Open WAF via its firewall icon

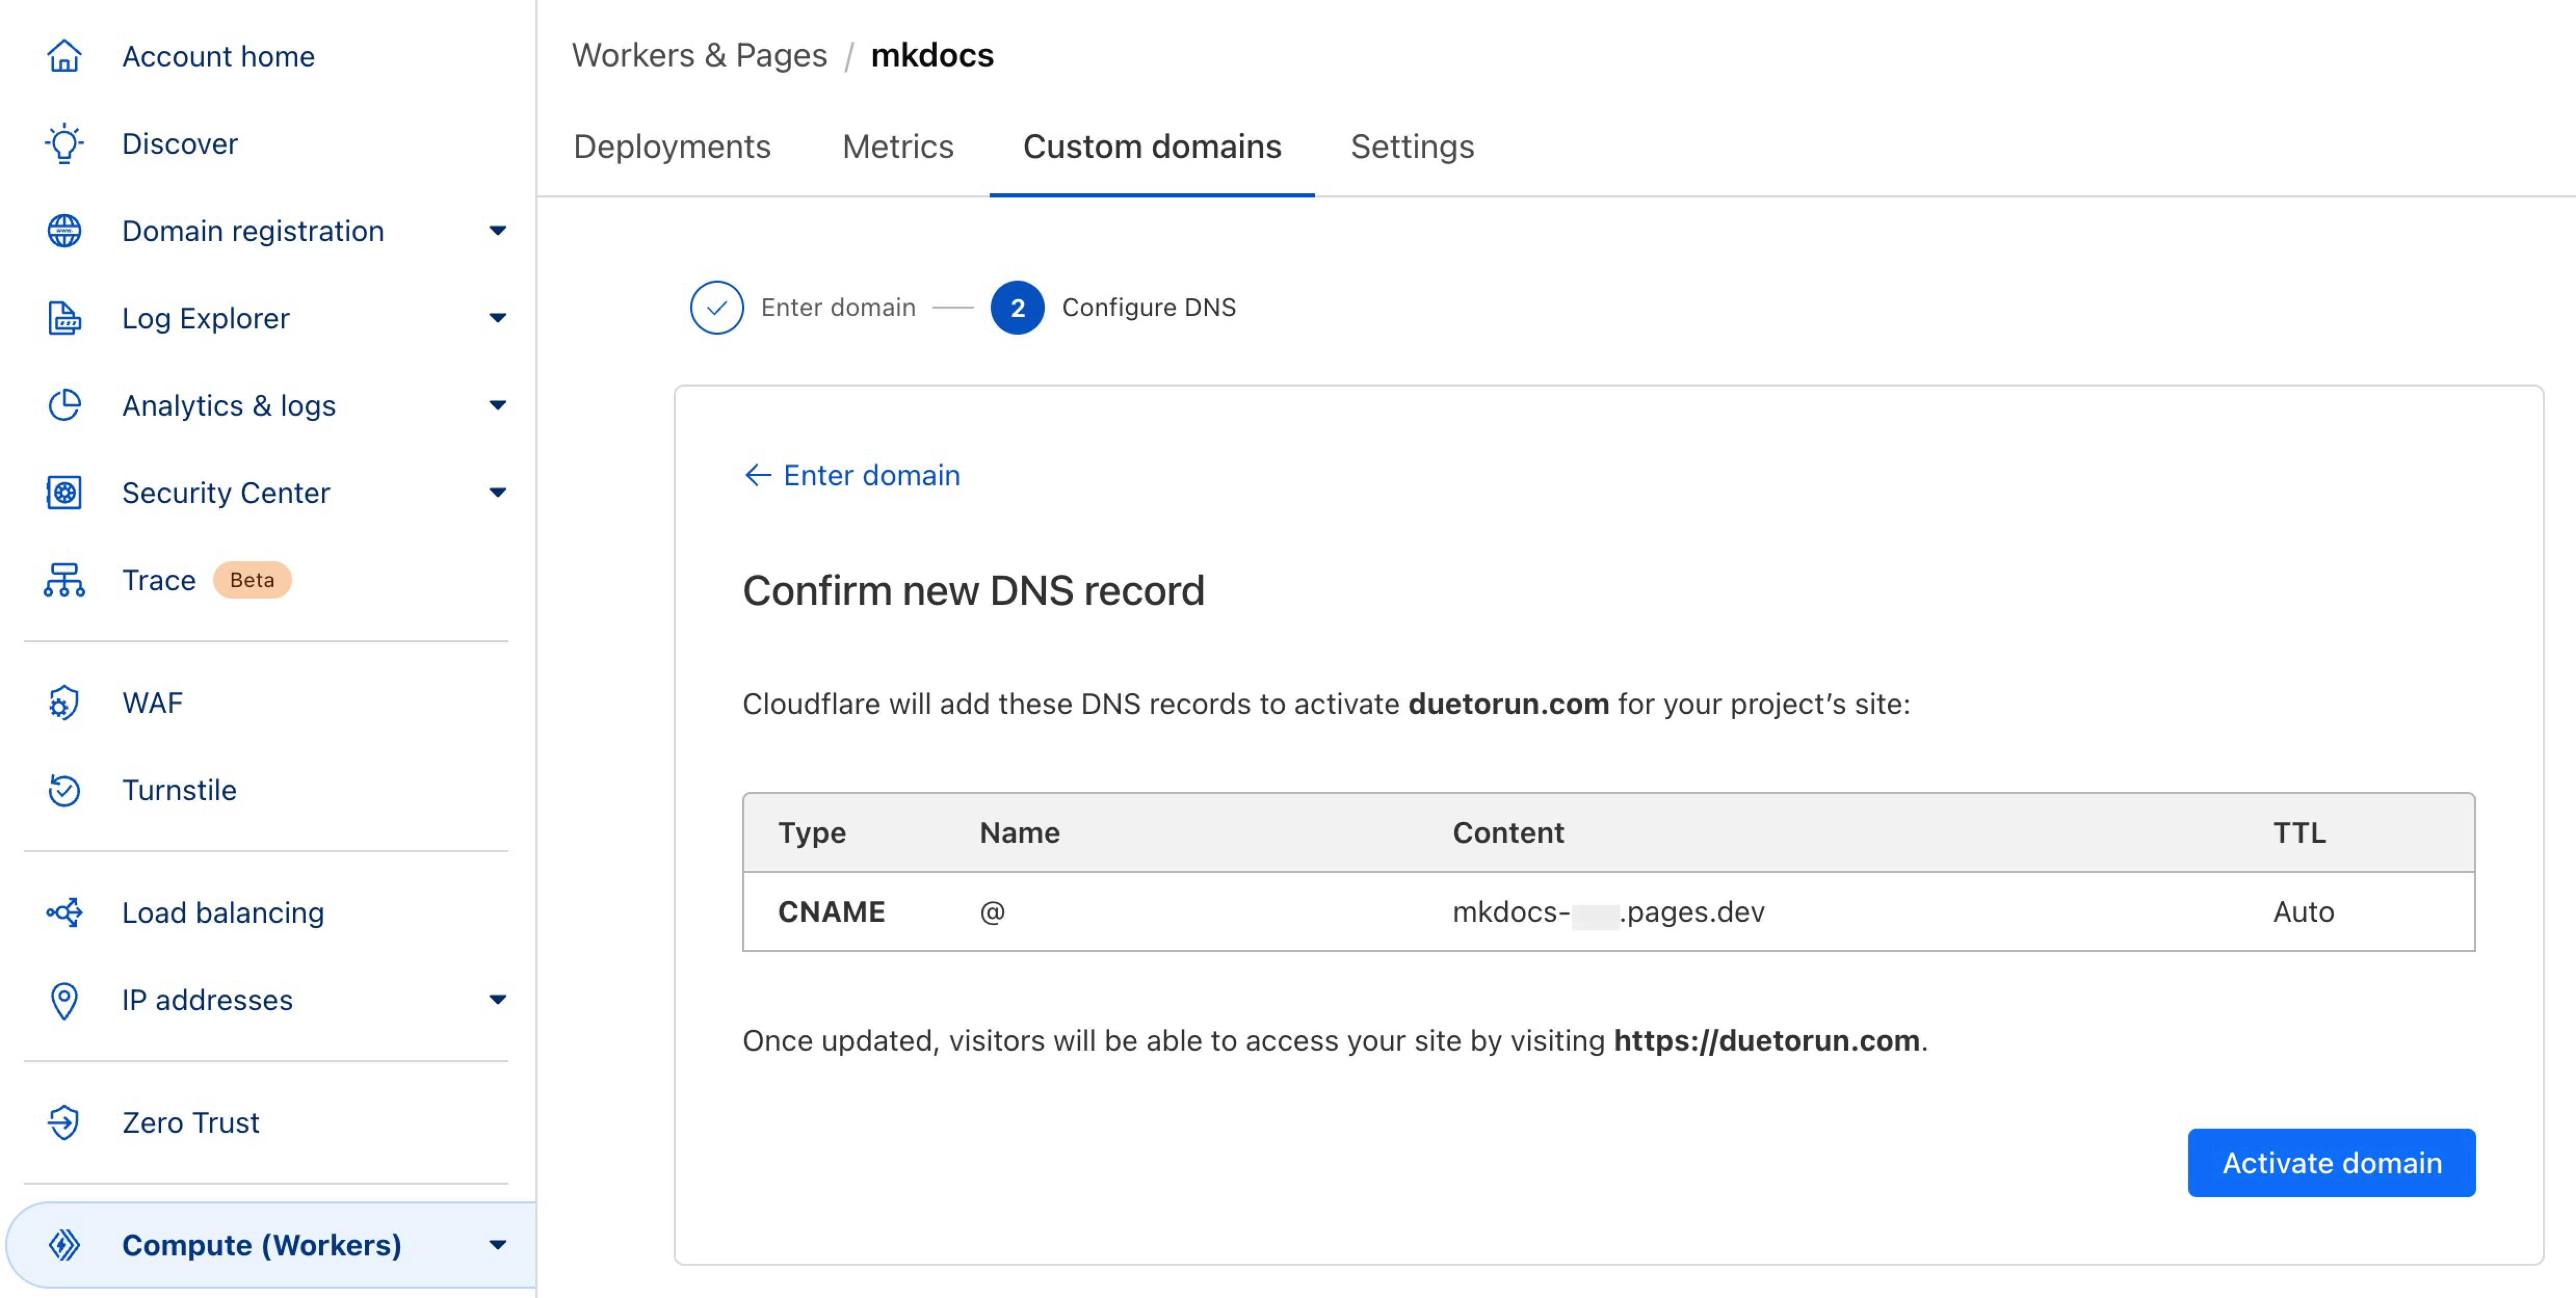[x=64, y=702]
